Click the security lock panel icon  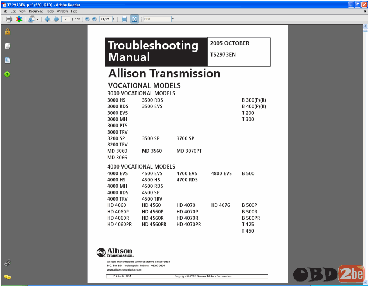point(7,31)
